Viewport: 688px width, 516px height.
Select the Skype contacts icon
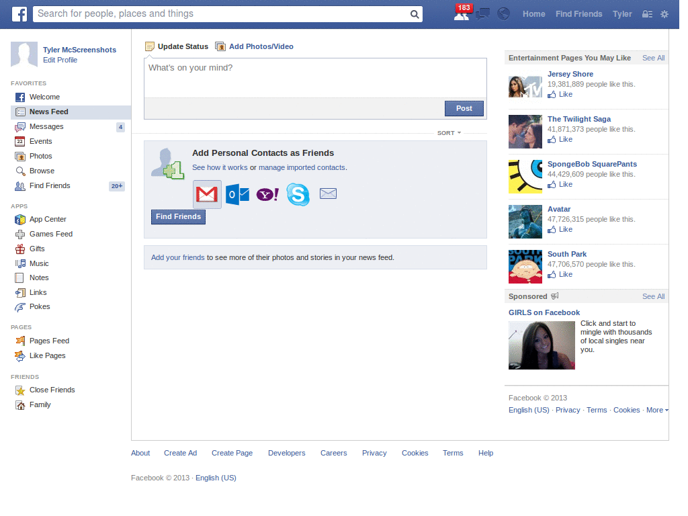[x=298, y=194]
